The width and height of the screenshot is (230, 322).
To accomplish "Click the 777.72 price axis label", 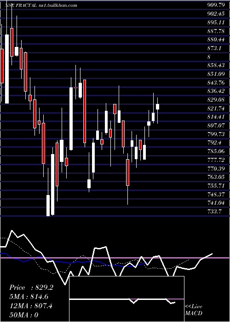I will (216, 160).
